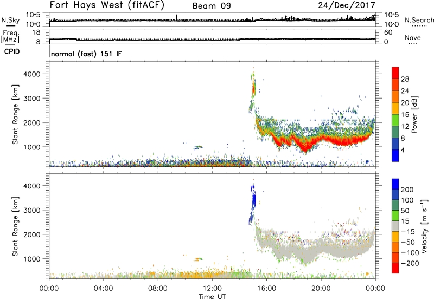Click the 'Nave' legend label
This screenshot has height=300, width=434.
[x=413, y=37]
